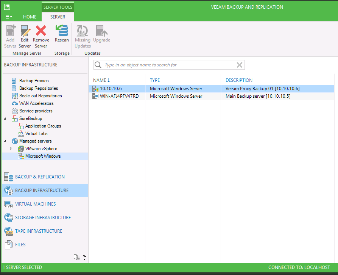Click the Scale-out Repositories tree icon
The height and width of the screenshot is (275, 338).
tap(15, 95)
